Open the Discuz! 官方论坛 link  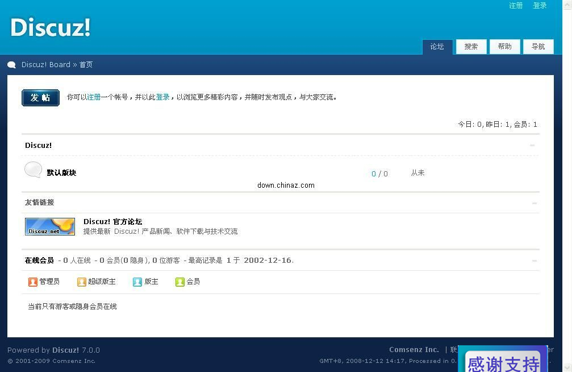tap(112, 221)
